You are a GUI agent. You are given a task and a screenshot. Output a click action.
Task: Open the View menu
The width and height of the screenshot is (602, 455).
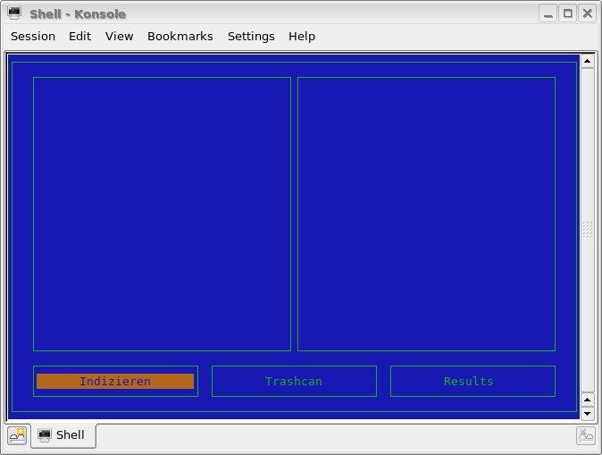click(x=119, y=37)
